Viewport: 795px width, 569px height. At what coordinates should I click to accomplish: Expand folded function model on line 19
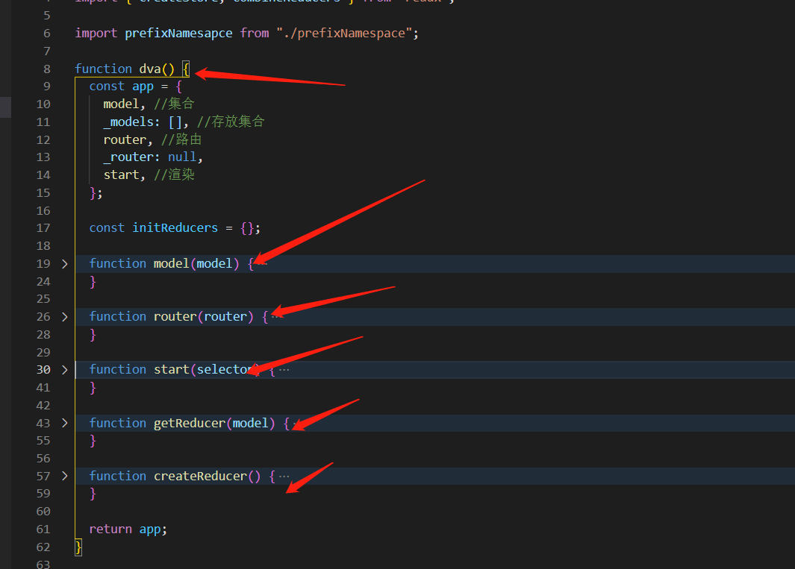coord(64,264)
